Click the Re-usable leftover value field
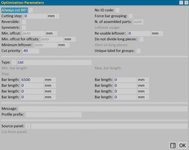 pos(139,33)
